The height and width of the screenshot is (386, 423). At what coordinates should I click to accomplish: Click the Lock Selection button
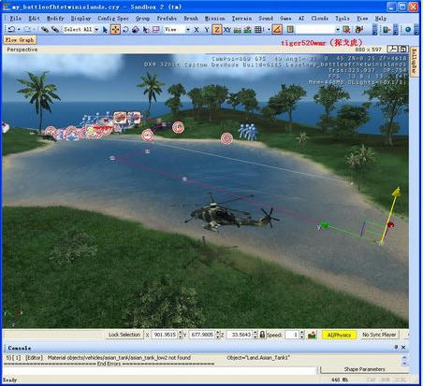coord(124,335)
